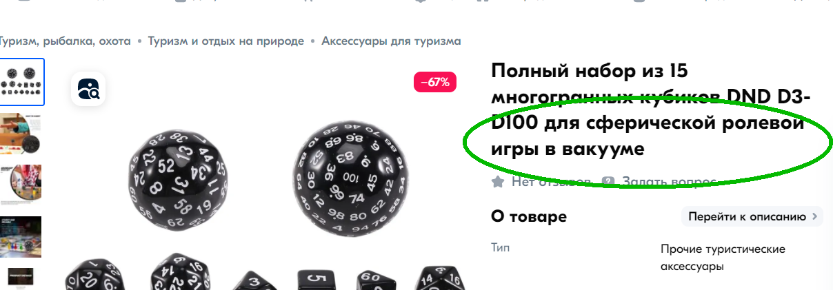Select the first thumbnail showing the full dice set
Viewport: 833px width, 290px height.
click(x=21, y=82)
